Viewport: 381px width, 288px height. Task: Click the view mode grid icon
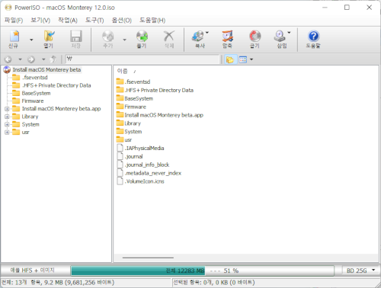243,59
